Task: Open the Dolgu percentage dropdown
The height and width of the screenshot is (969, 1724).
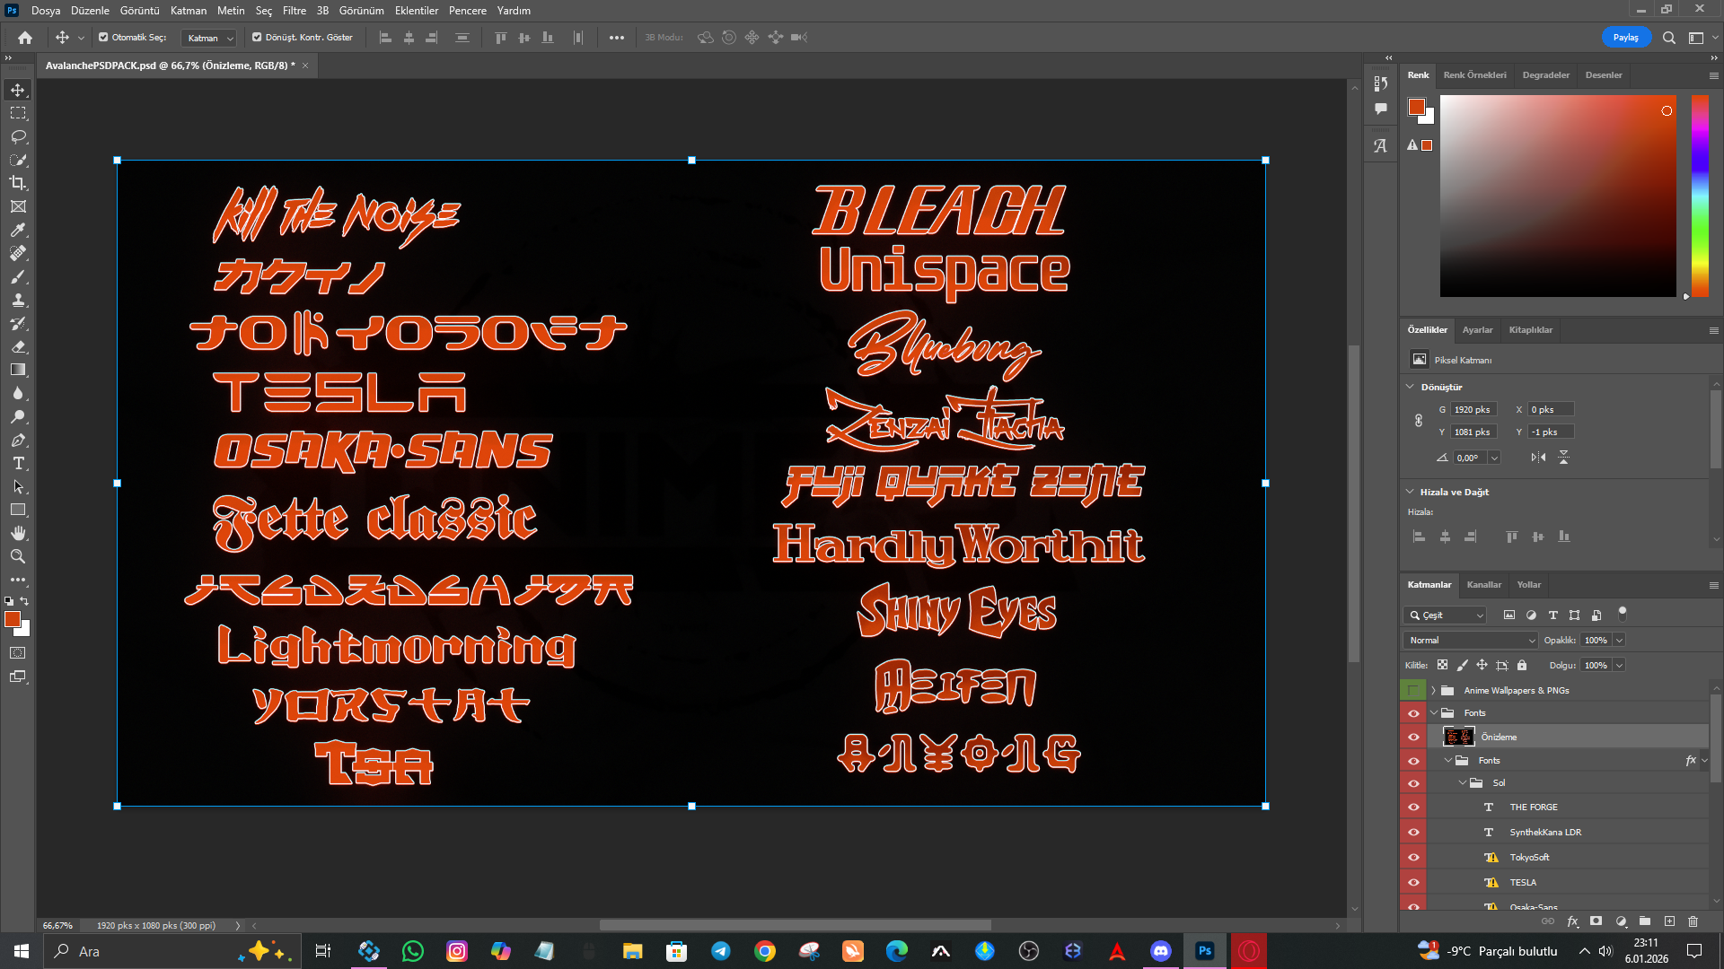Action: pos(1619,666)
